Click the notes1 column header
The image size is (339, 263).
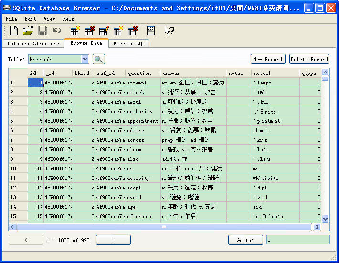(275, 73)
